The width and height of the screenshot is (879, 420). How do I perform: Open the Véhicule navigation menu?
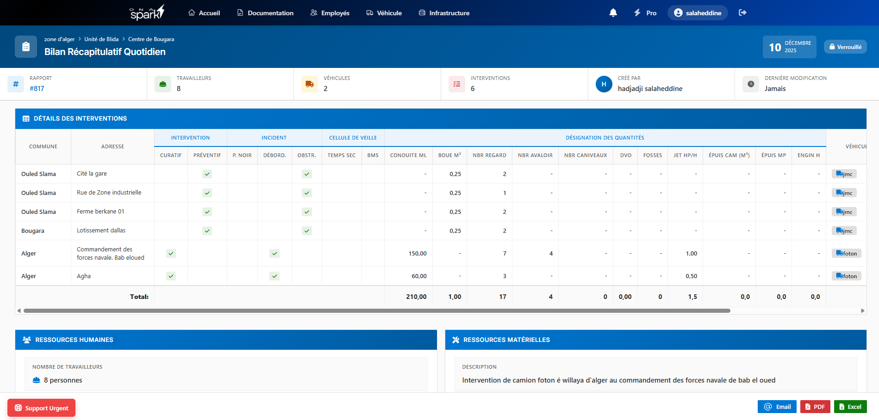[384, 13]
